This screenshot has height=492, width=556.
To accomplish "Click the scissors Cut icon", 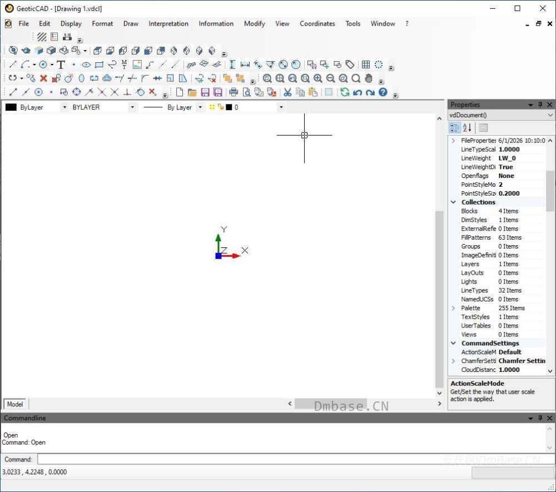I will (287, 92).
